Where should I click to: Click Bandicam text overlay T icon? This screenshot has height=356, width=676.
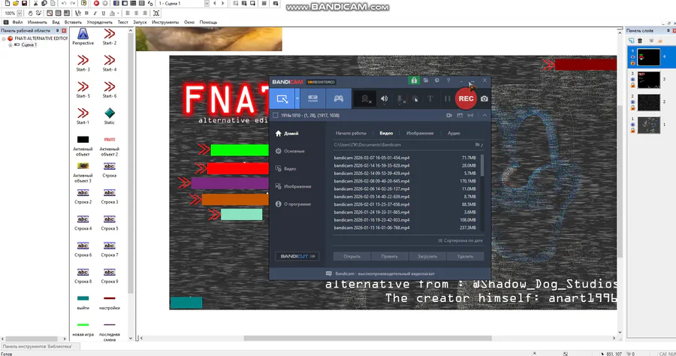[430, 98]
